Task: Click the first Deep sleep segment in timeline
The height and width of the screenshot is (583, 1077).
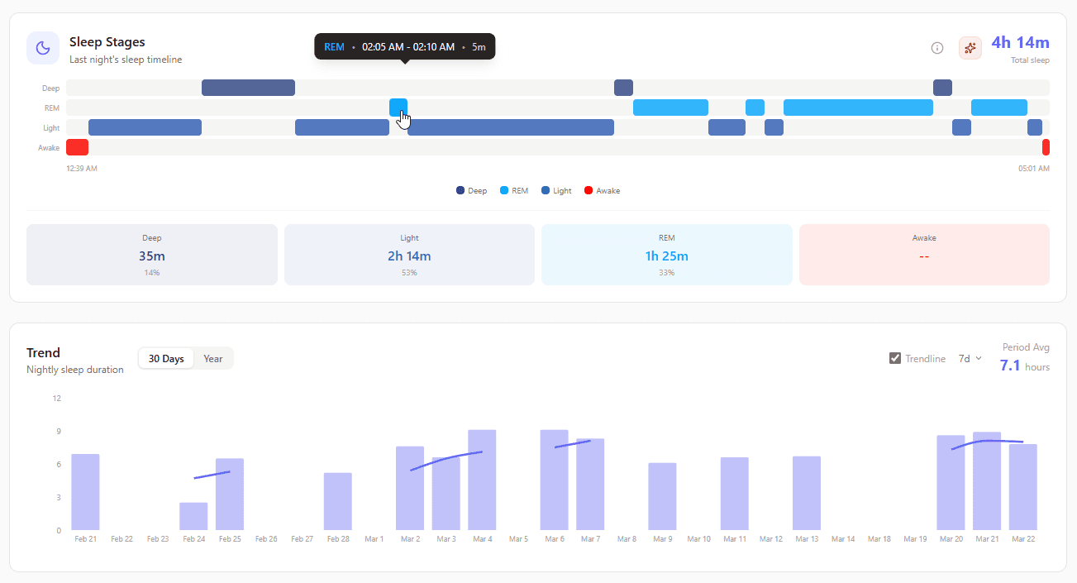Action: click(x=248, y=88)
